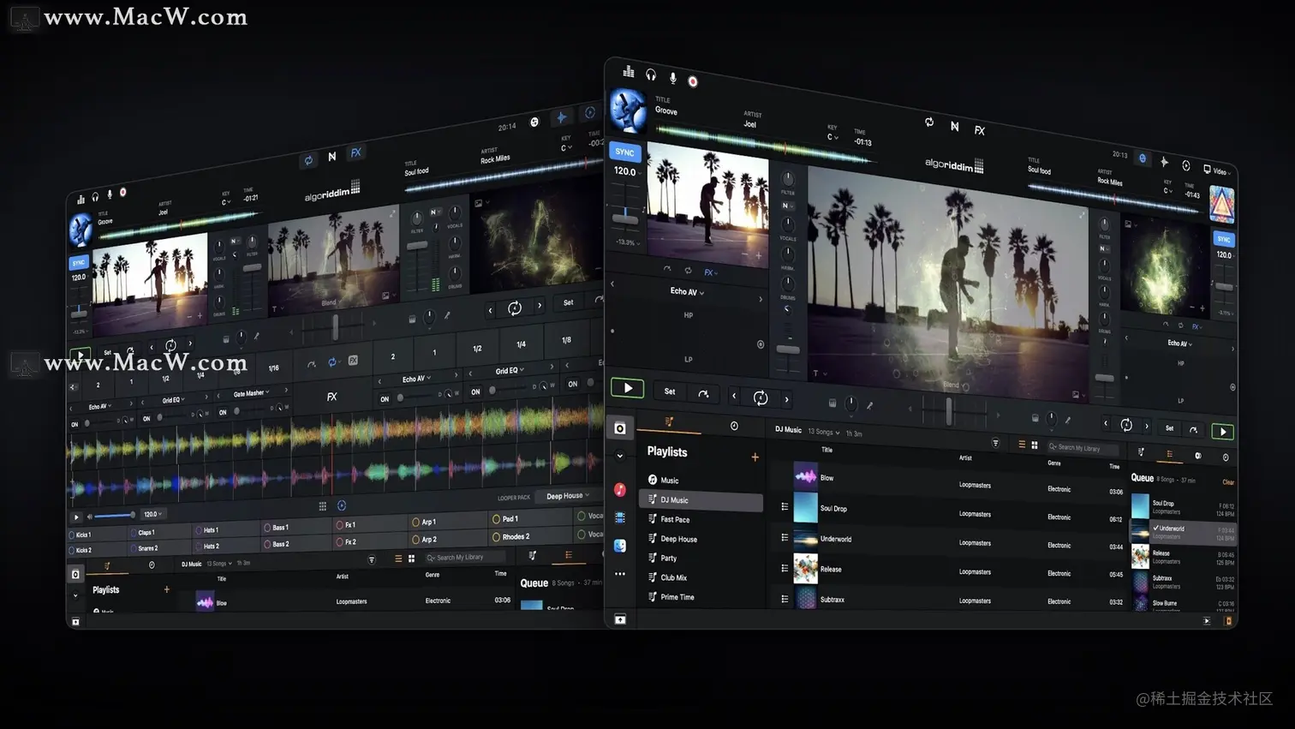Switch to list view icon in right library
The height and width of the screenshot is (729, 1295).
click(1022, 444)
